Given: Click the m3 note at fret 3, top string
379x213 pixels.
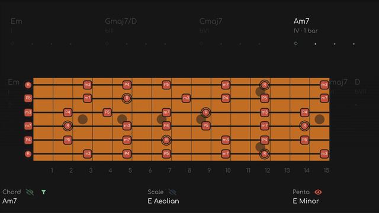Looking at the screenshot, I should (87, 85).
